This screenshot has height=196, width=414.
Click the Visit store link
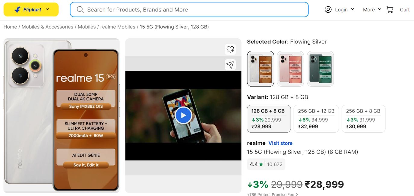(280, 143)
